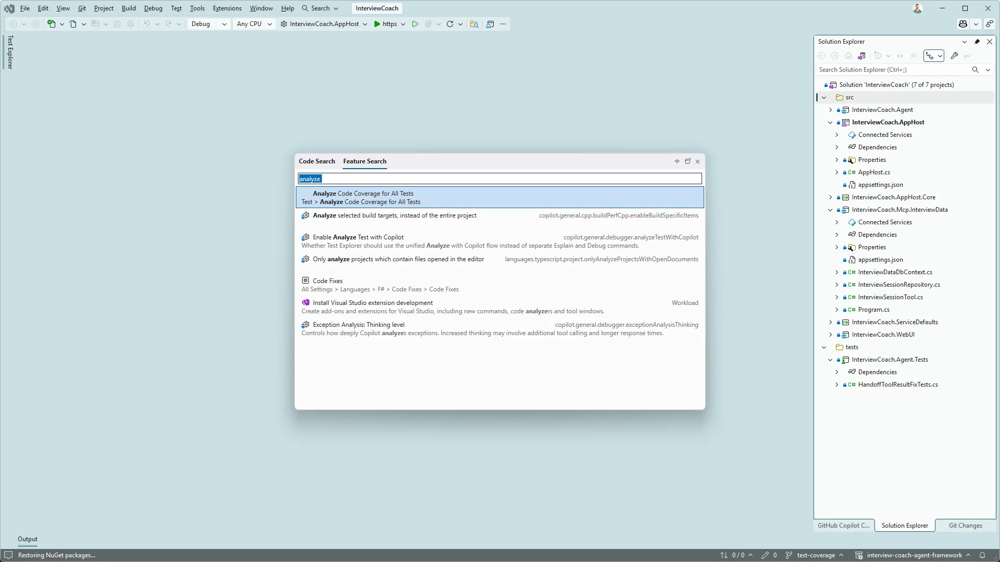Image resolution: width=1000 pixels, height=562 pixels.
Task: Switch to GitHub Copilot Chat tab
Action: click(843, 526)
